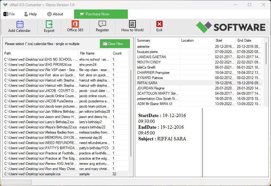Select the Renew AVG AntiVir... path row

65,164
